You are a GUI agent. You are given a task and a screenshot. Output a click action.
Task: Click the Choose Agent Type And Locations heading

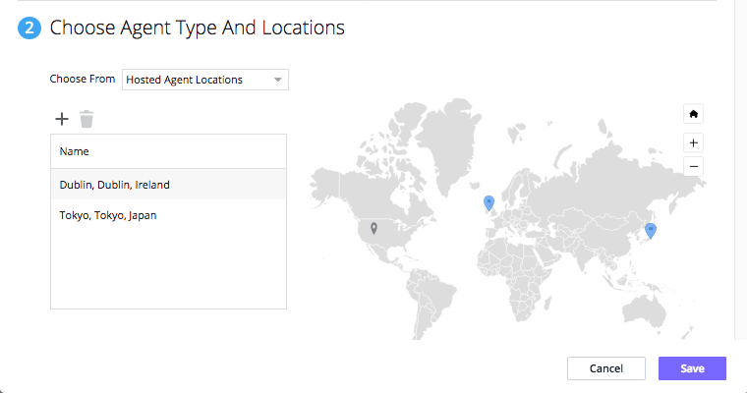point(198,28)
